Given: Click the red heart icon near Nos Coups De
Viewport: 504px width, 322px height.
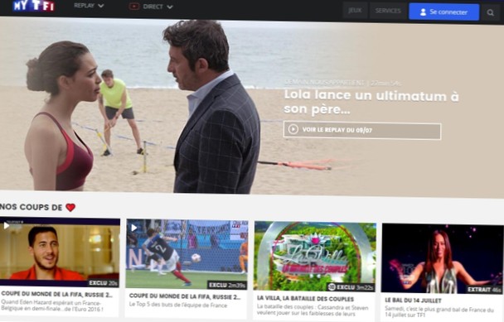Looking at the screenshot, I should tap(70, 208).
